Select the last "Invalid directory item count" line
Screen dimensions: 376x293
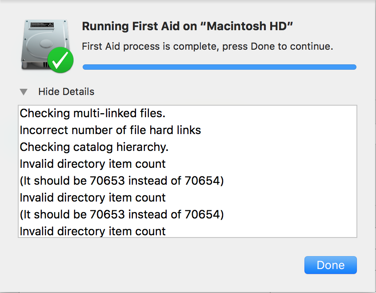tap(92, 231)
